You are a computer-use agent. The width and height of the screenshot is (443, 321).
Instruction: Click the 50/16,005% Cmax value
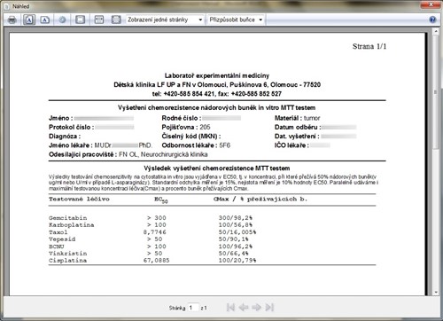(237, 232)
